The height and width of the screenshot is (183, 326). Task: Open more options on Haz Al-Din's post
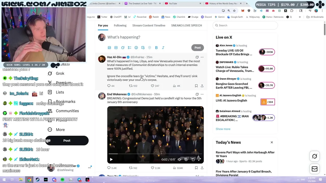tap(202, 57)
